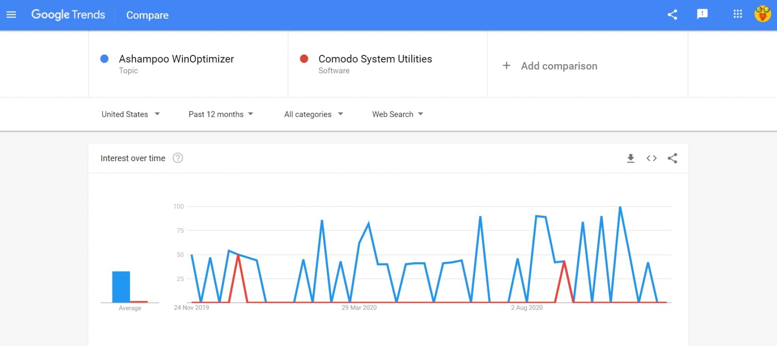Click Add comparison

coord(559,66)
